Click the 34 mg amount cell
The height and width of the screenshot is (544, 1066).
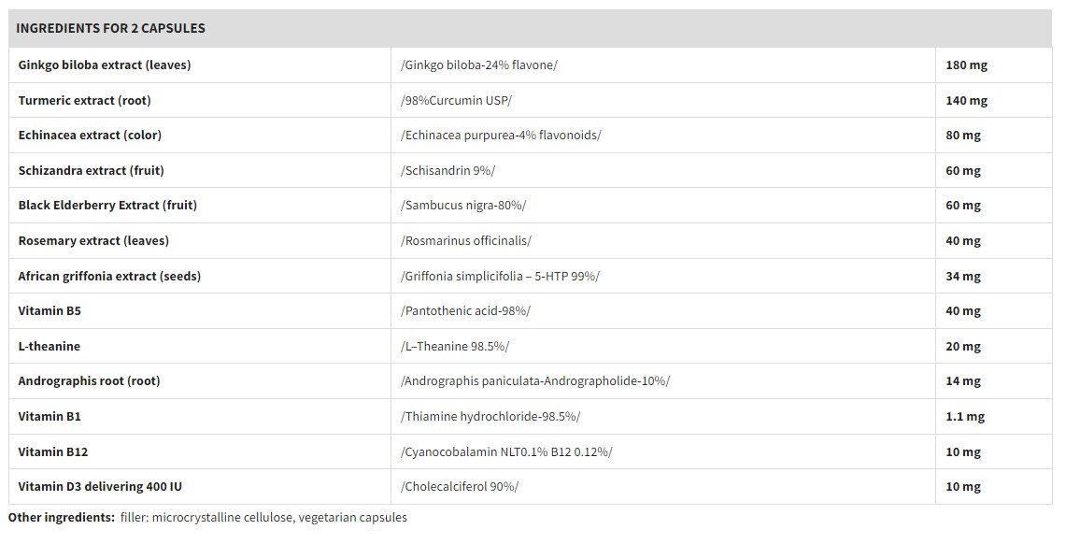coord(963,276)
